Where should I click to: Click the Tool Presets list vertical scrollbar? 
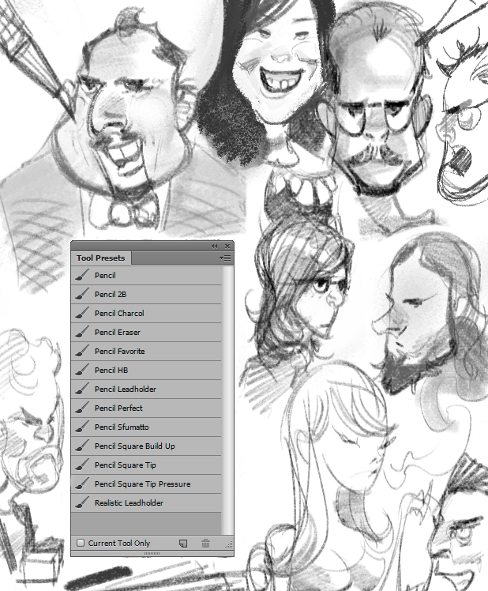click(227, 400)
